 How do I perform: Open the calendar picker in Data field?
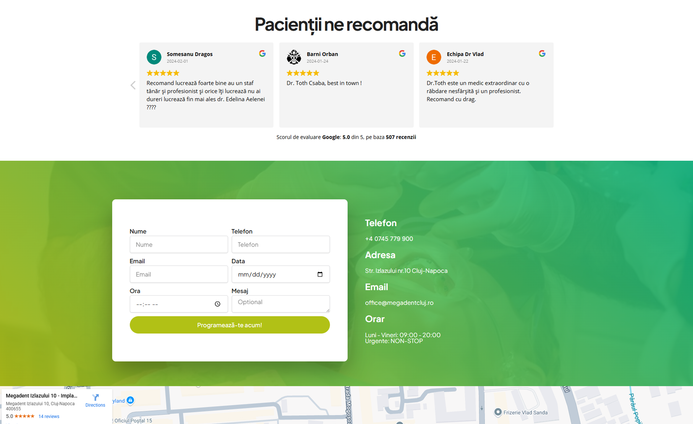pyautogui.click(x=320, y=274)
